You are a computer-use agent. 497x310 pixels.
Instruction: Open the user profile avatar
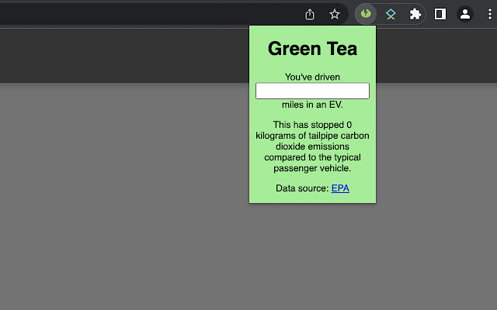[x=465, y=14]
